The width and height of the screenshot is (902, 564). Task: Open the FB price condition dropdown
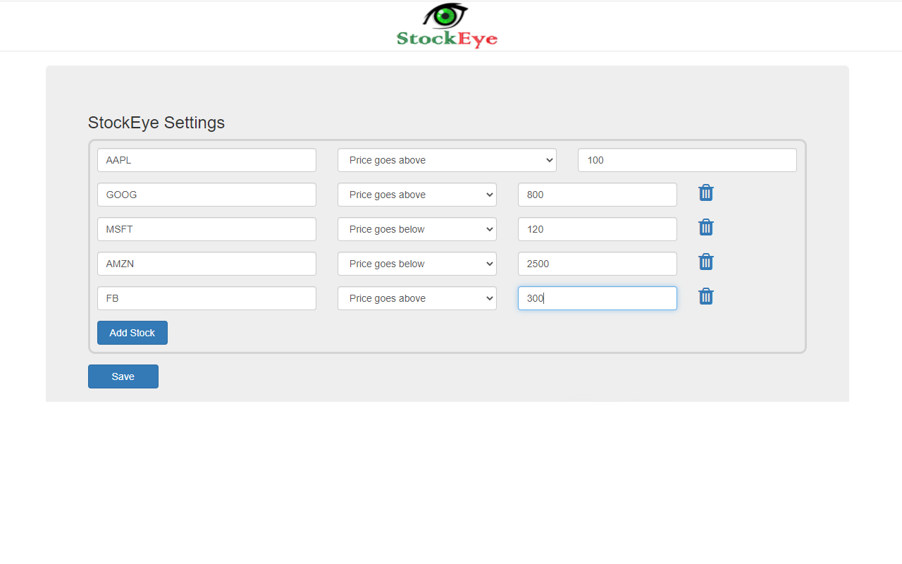[417, 298]
